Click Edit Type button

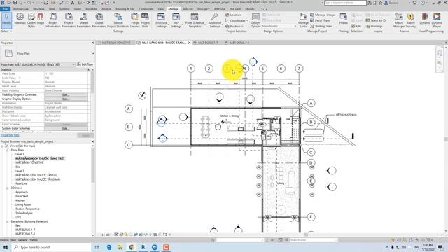coord(85,64)
